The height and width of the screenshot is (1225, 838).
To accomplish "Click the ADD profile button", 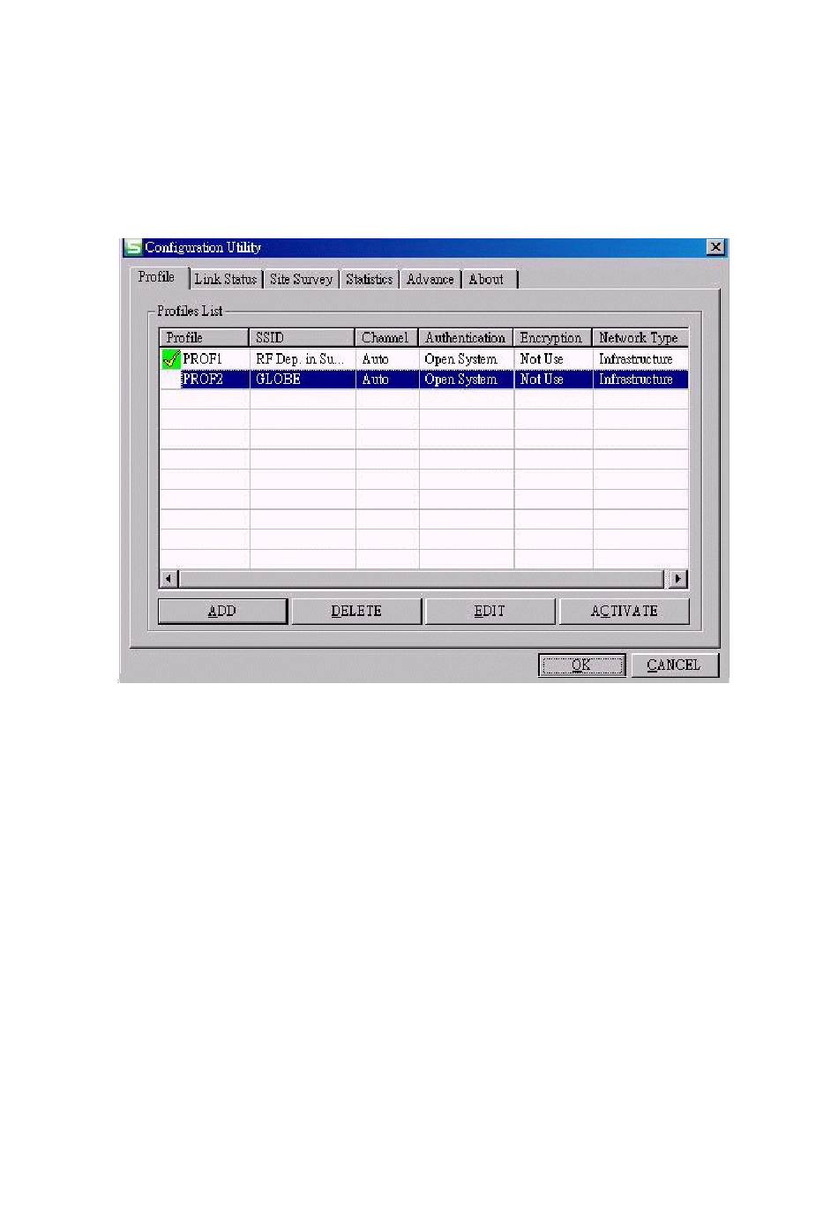I will click(222, 611).
